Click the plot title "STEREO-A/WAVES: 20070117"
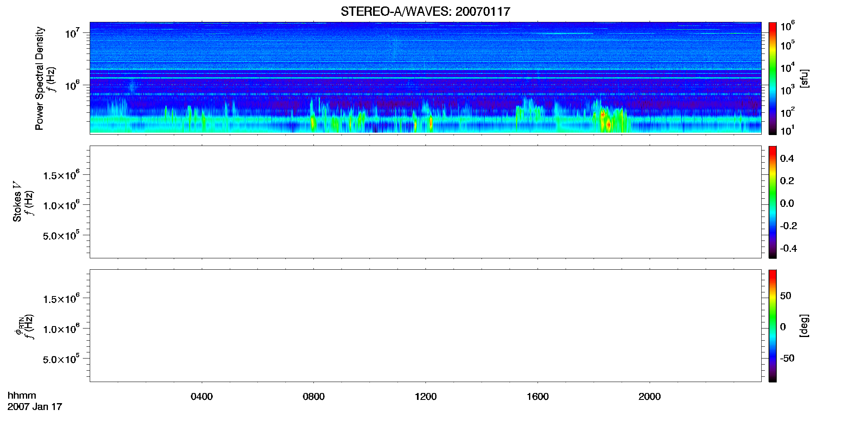This screenshot has width=851, height=438. pos(425,12)
